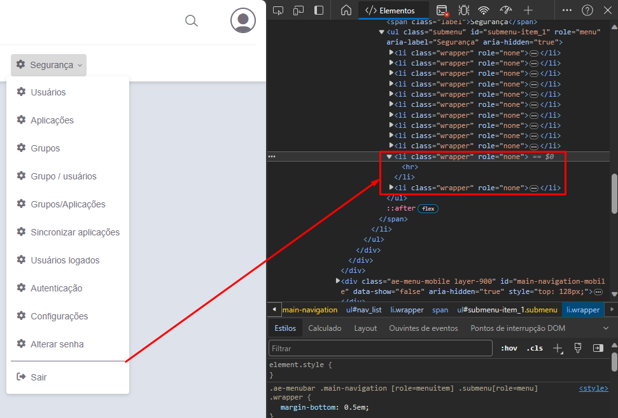Click the logout icon beside Sair
Image resolution: width=618 pixels, height=418 pixels.
coord(21,377)
